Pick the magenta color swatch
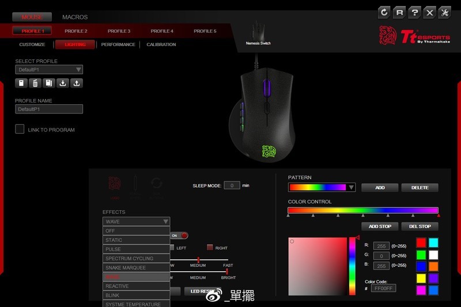 tap(421, 290)
